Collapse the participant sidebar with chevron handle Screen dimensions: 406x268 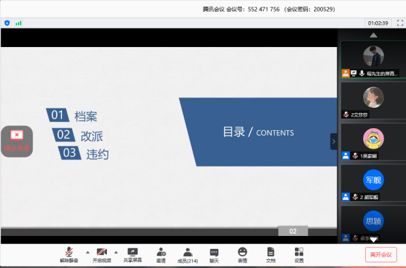(334, 142)
